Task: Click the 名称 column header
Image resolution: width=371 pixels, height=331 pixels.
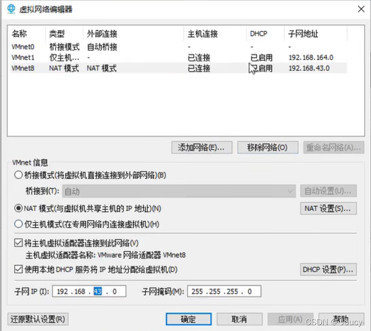Action: pos(19,34)
